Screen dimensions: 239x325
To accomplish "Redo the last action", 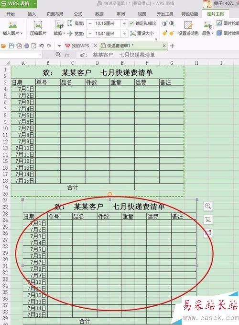I will [49, 46].
